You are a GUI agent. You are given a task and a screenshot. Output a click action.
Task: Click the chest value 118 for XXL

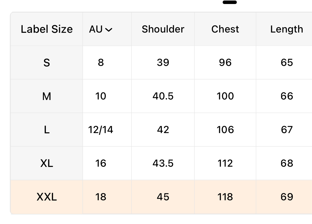[x=225, y=197]
